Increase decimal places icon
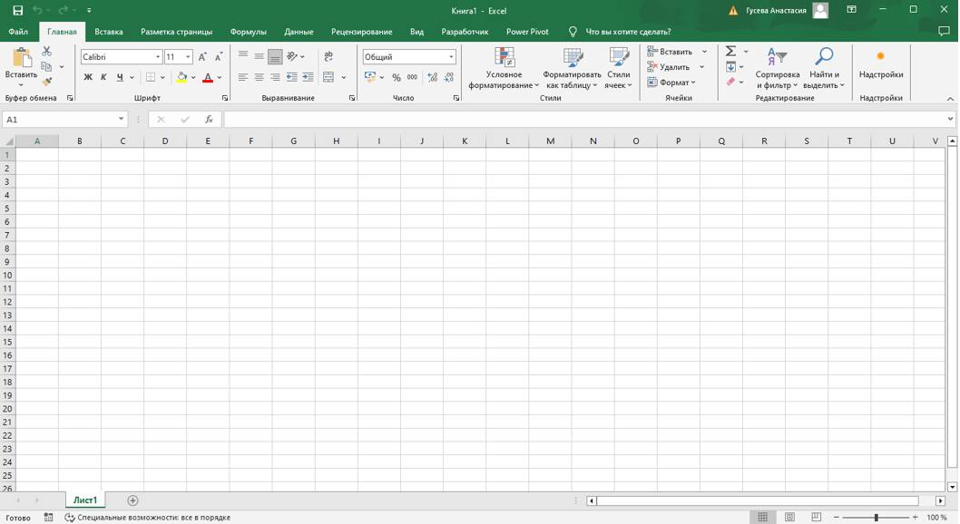Image resolution: width=960 pixels, height=524 pixels. click(x=433, y=77)
